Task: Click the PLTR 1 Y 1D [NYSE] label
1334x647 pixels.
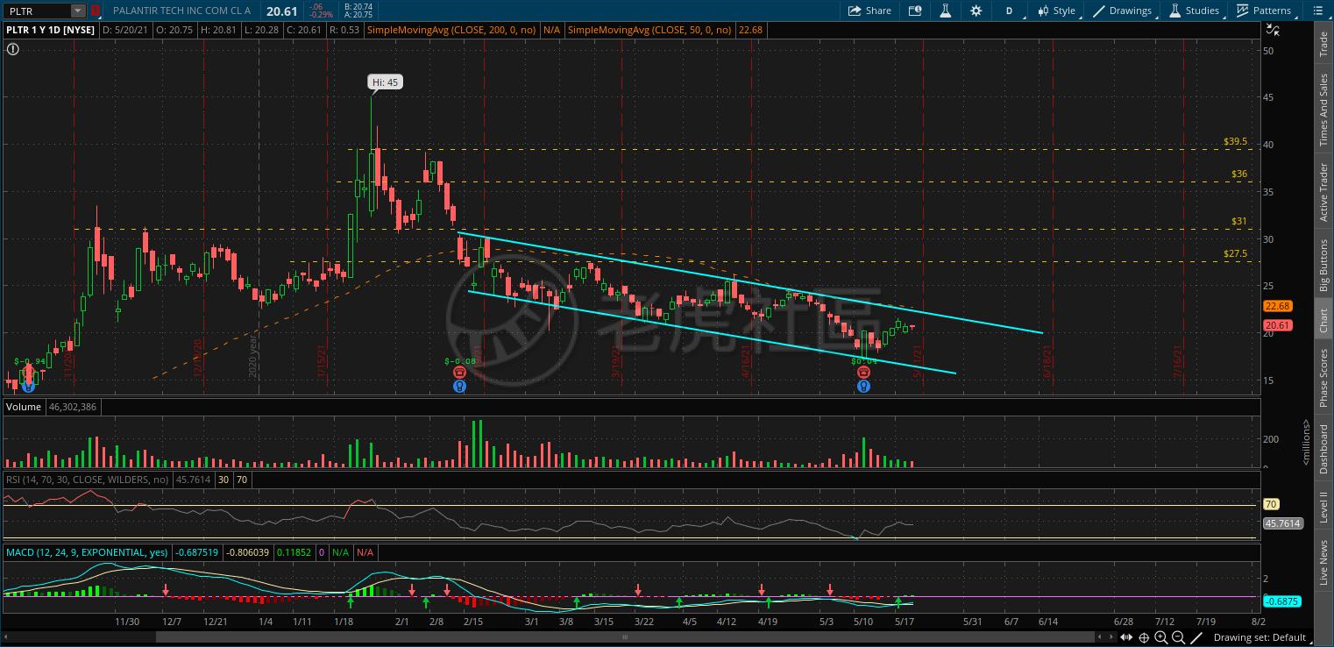Action: point(50,30)
